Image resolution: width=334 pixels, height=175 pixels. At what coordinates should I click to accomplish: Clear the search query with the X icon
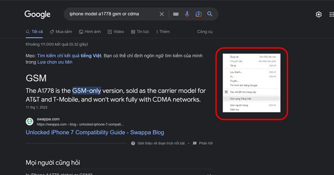[162, 14]
